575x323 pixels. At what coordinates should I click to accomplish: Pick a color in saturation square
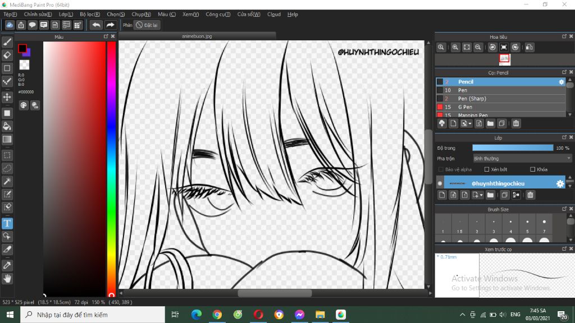click(75, 168)
